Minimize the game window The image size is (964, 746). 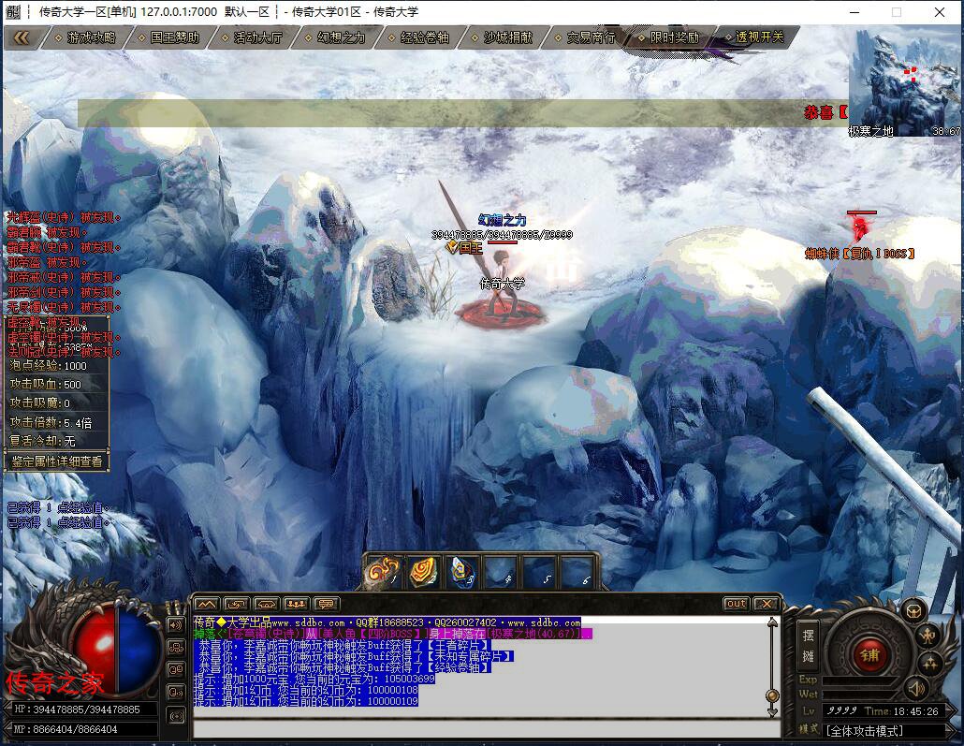[x=854, y=12]
